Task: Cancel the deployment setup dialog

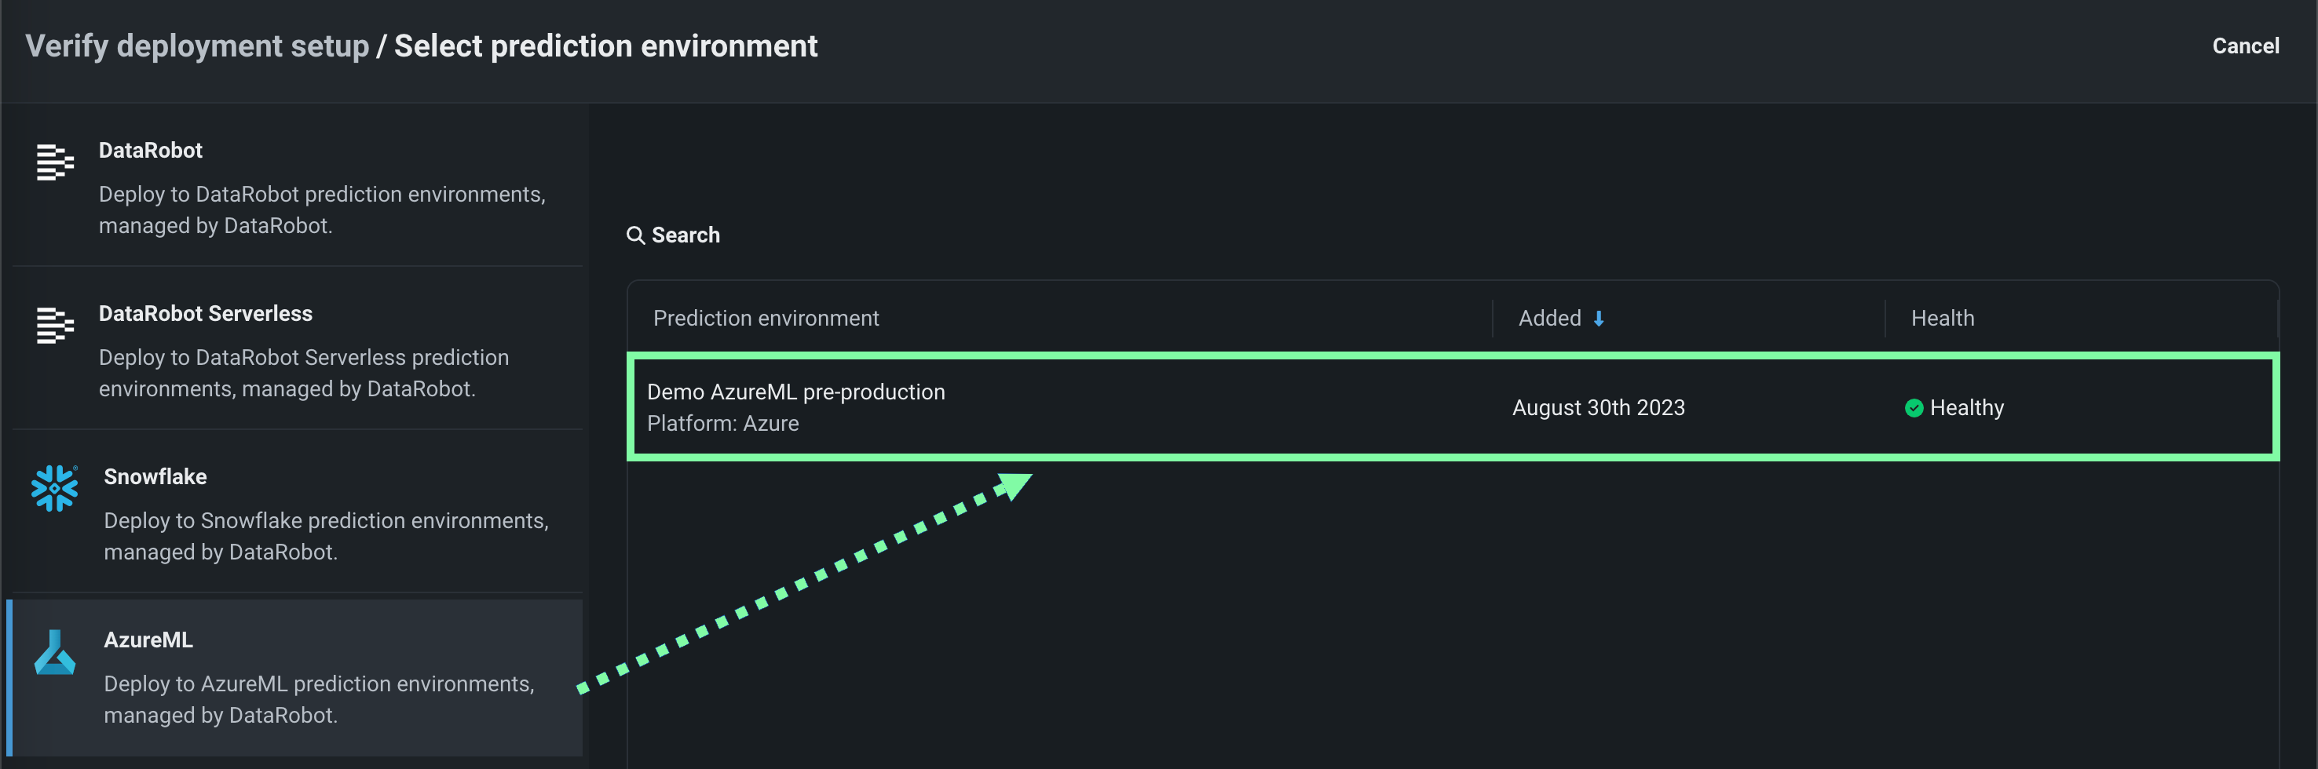Action: tap(2245, 46)
